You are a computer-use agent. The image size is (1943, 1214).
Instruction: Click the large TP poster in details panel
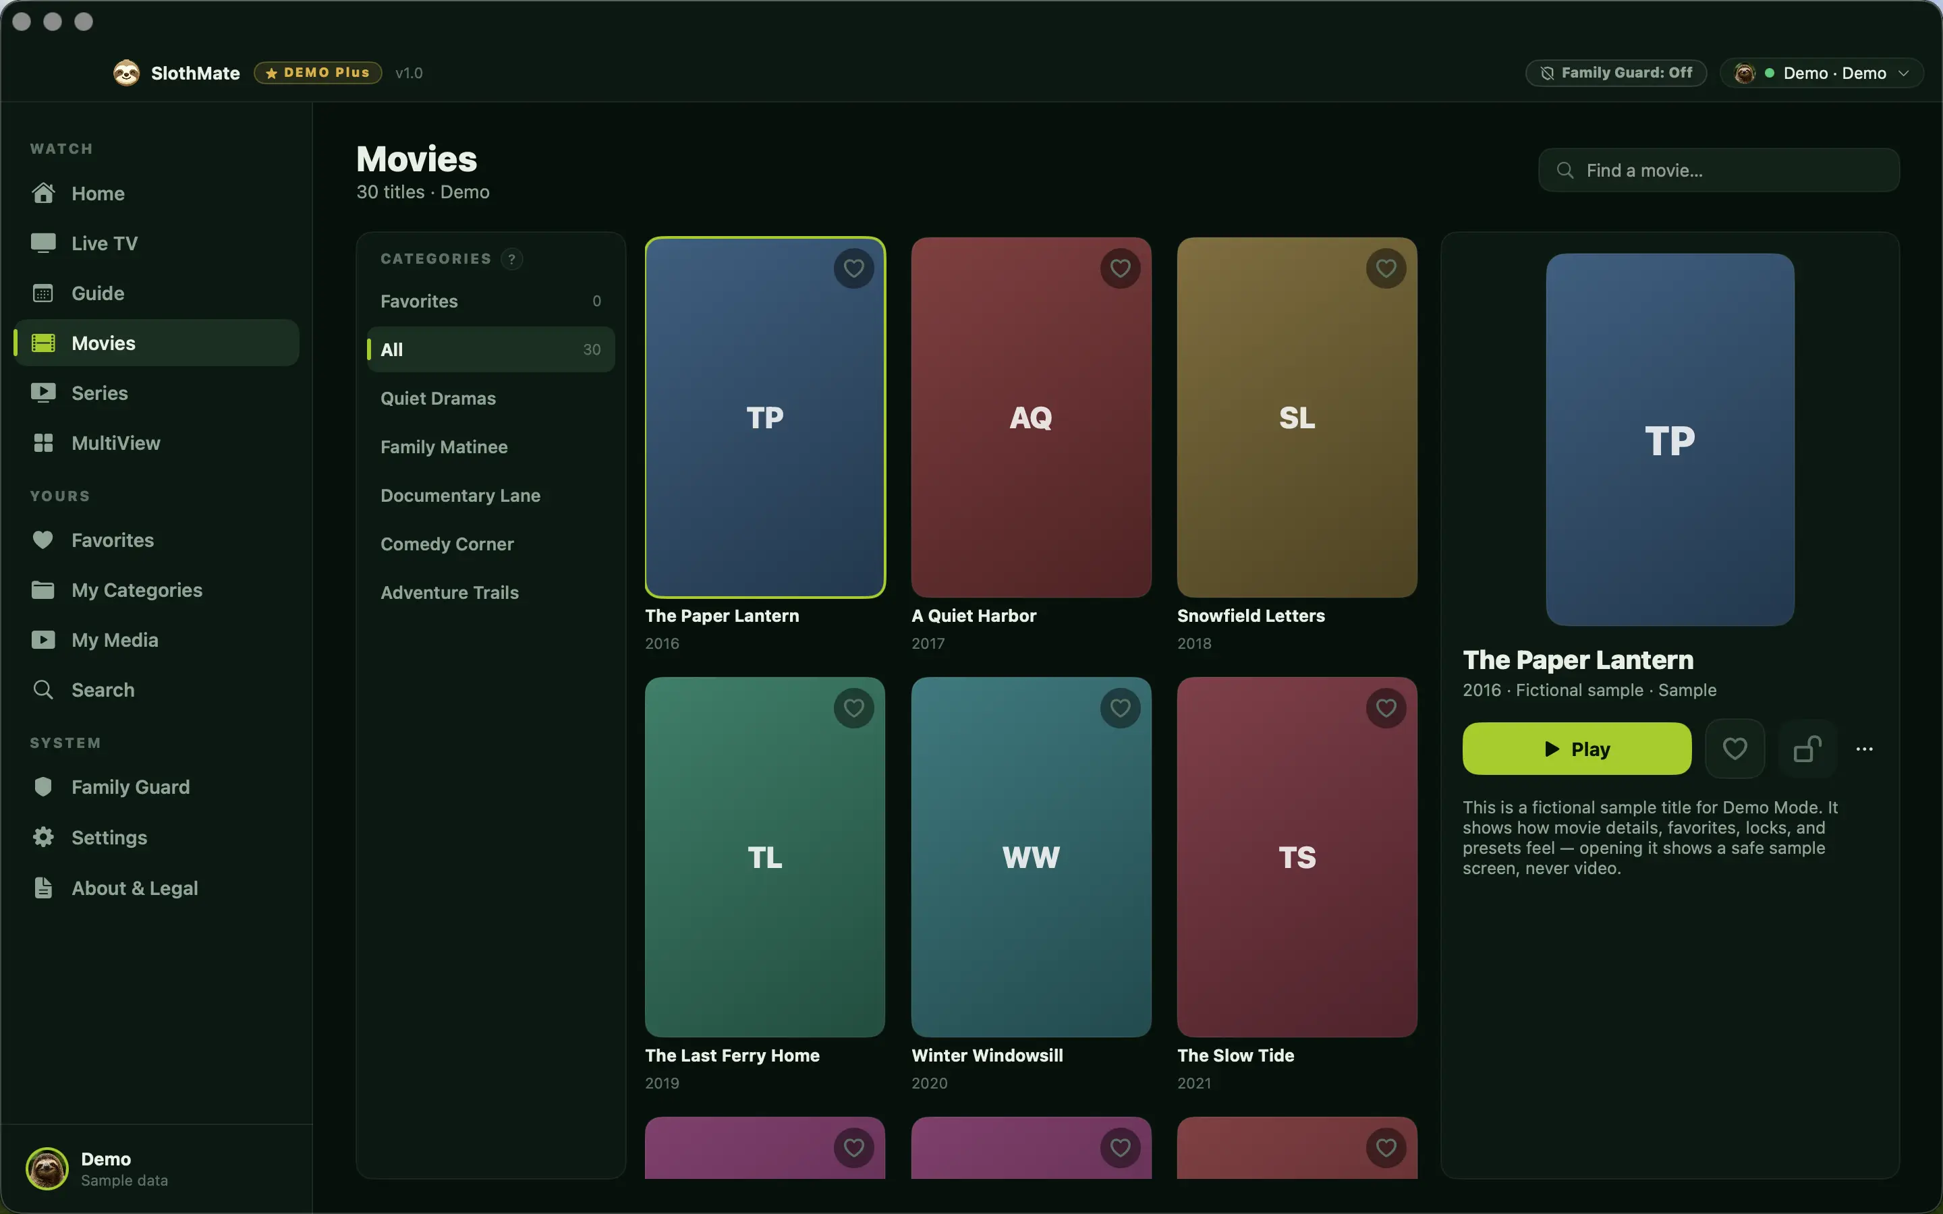coord(1670,440)
